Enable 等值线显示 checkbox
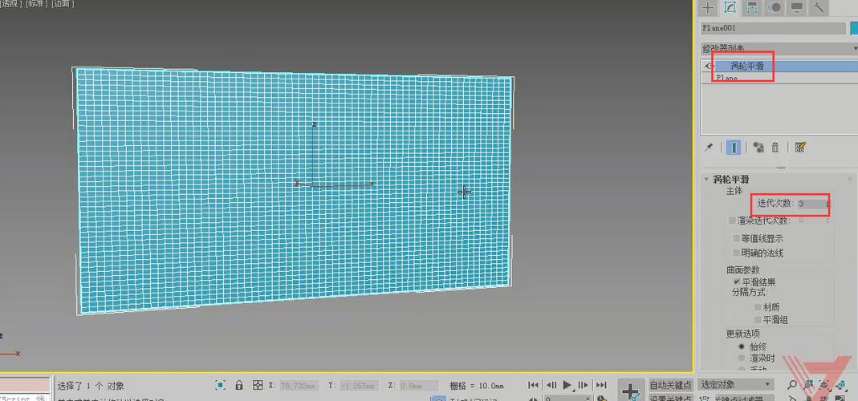 click(736, 239)
